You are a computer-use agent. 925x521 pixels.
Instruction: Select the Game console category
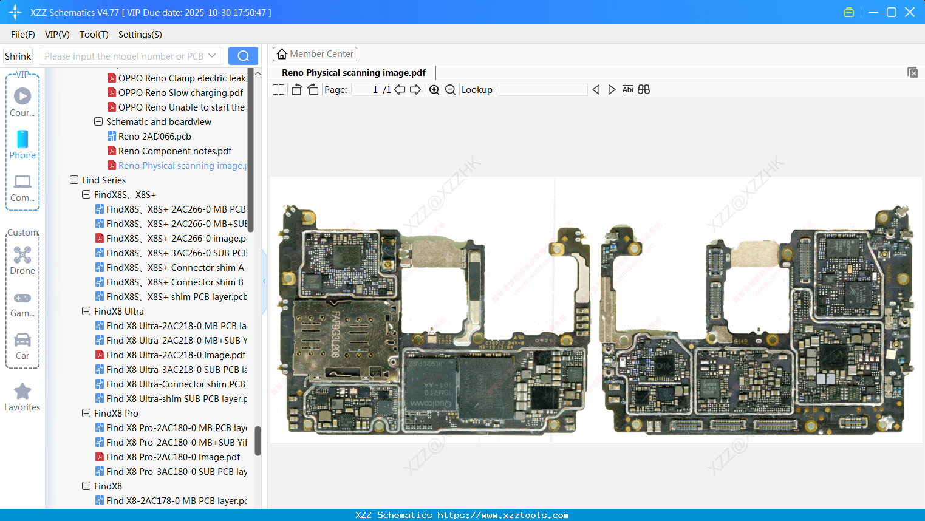pos(22,304)
